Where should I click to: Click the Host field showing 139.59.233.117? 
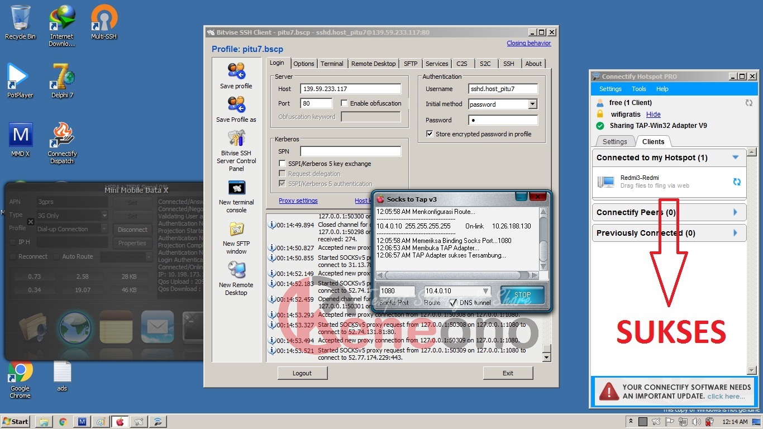tap(351, 88)
